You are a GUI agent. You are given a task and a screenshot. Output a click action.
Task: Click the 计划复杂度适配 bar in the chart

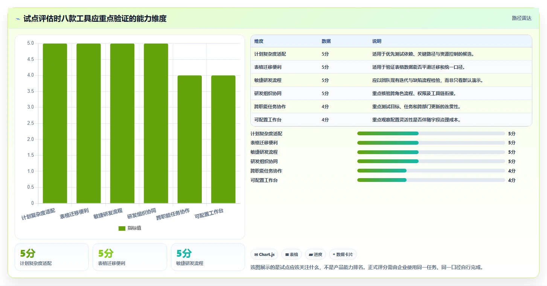coord(55,123)
